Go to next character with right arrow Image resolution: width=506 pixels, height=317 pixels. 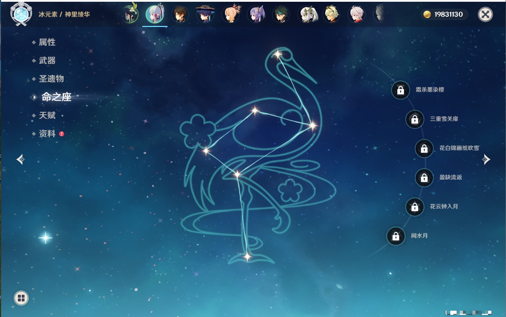486,159
